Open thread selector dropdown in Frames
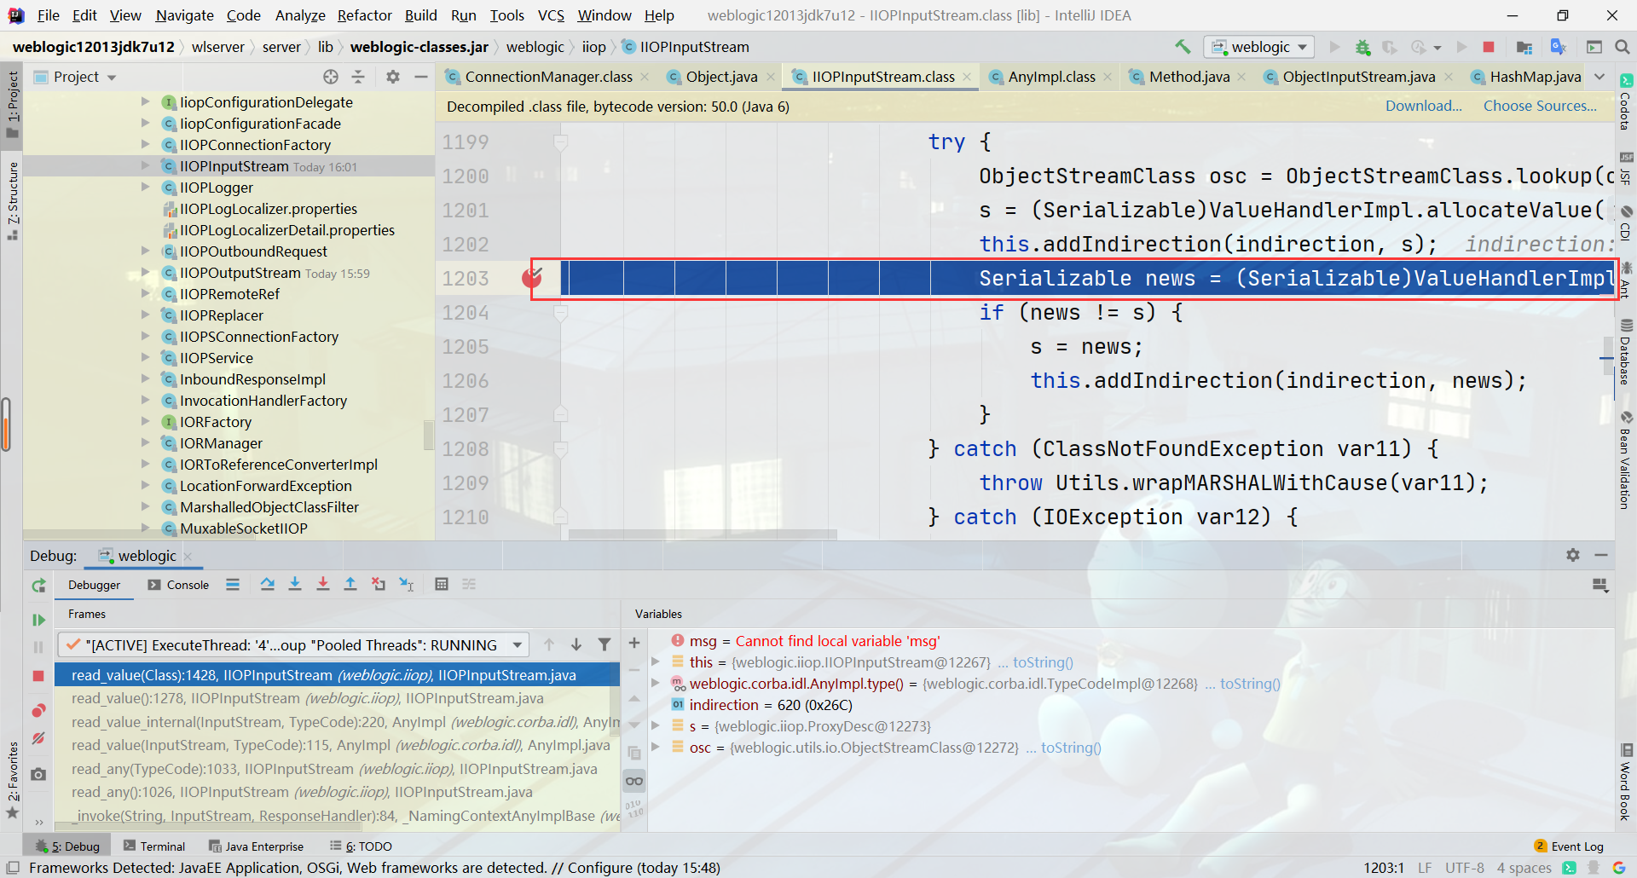 click(518, 645)
